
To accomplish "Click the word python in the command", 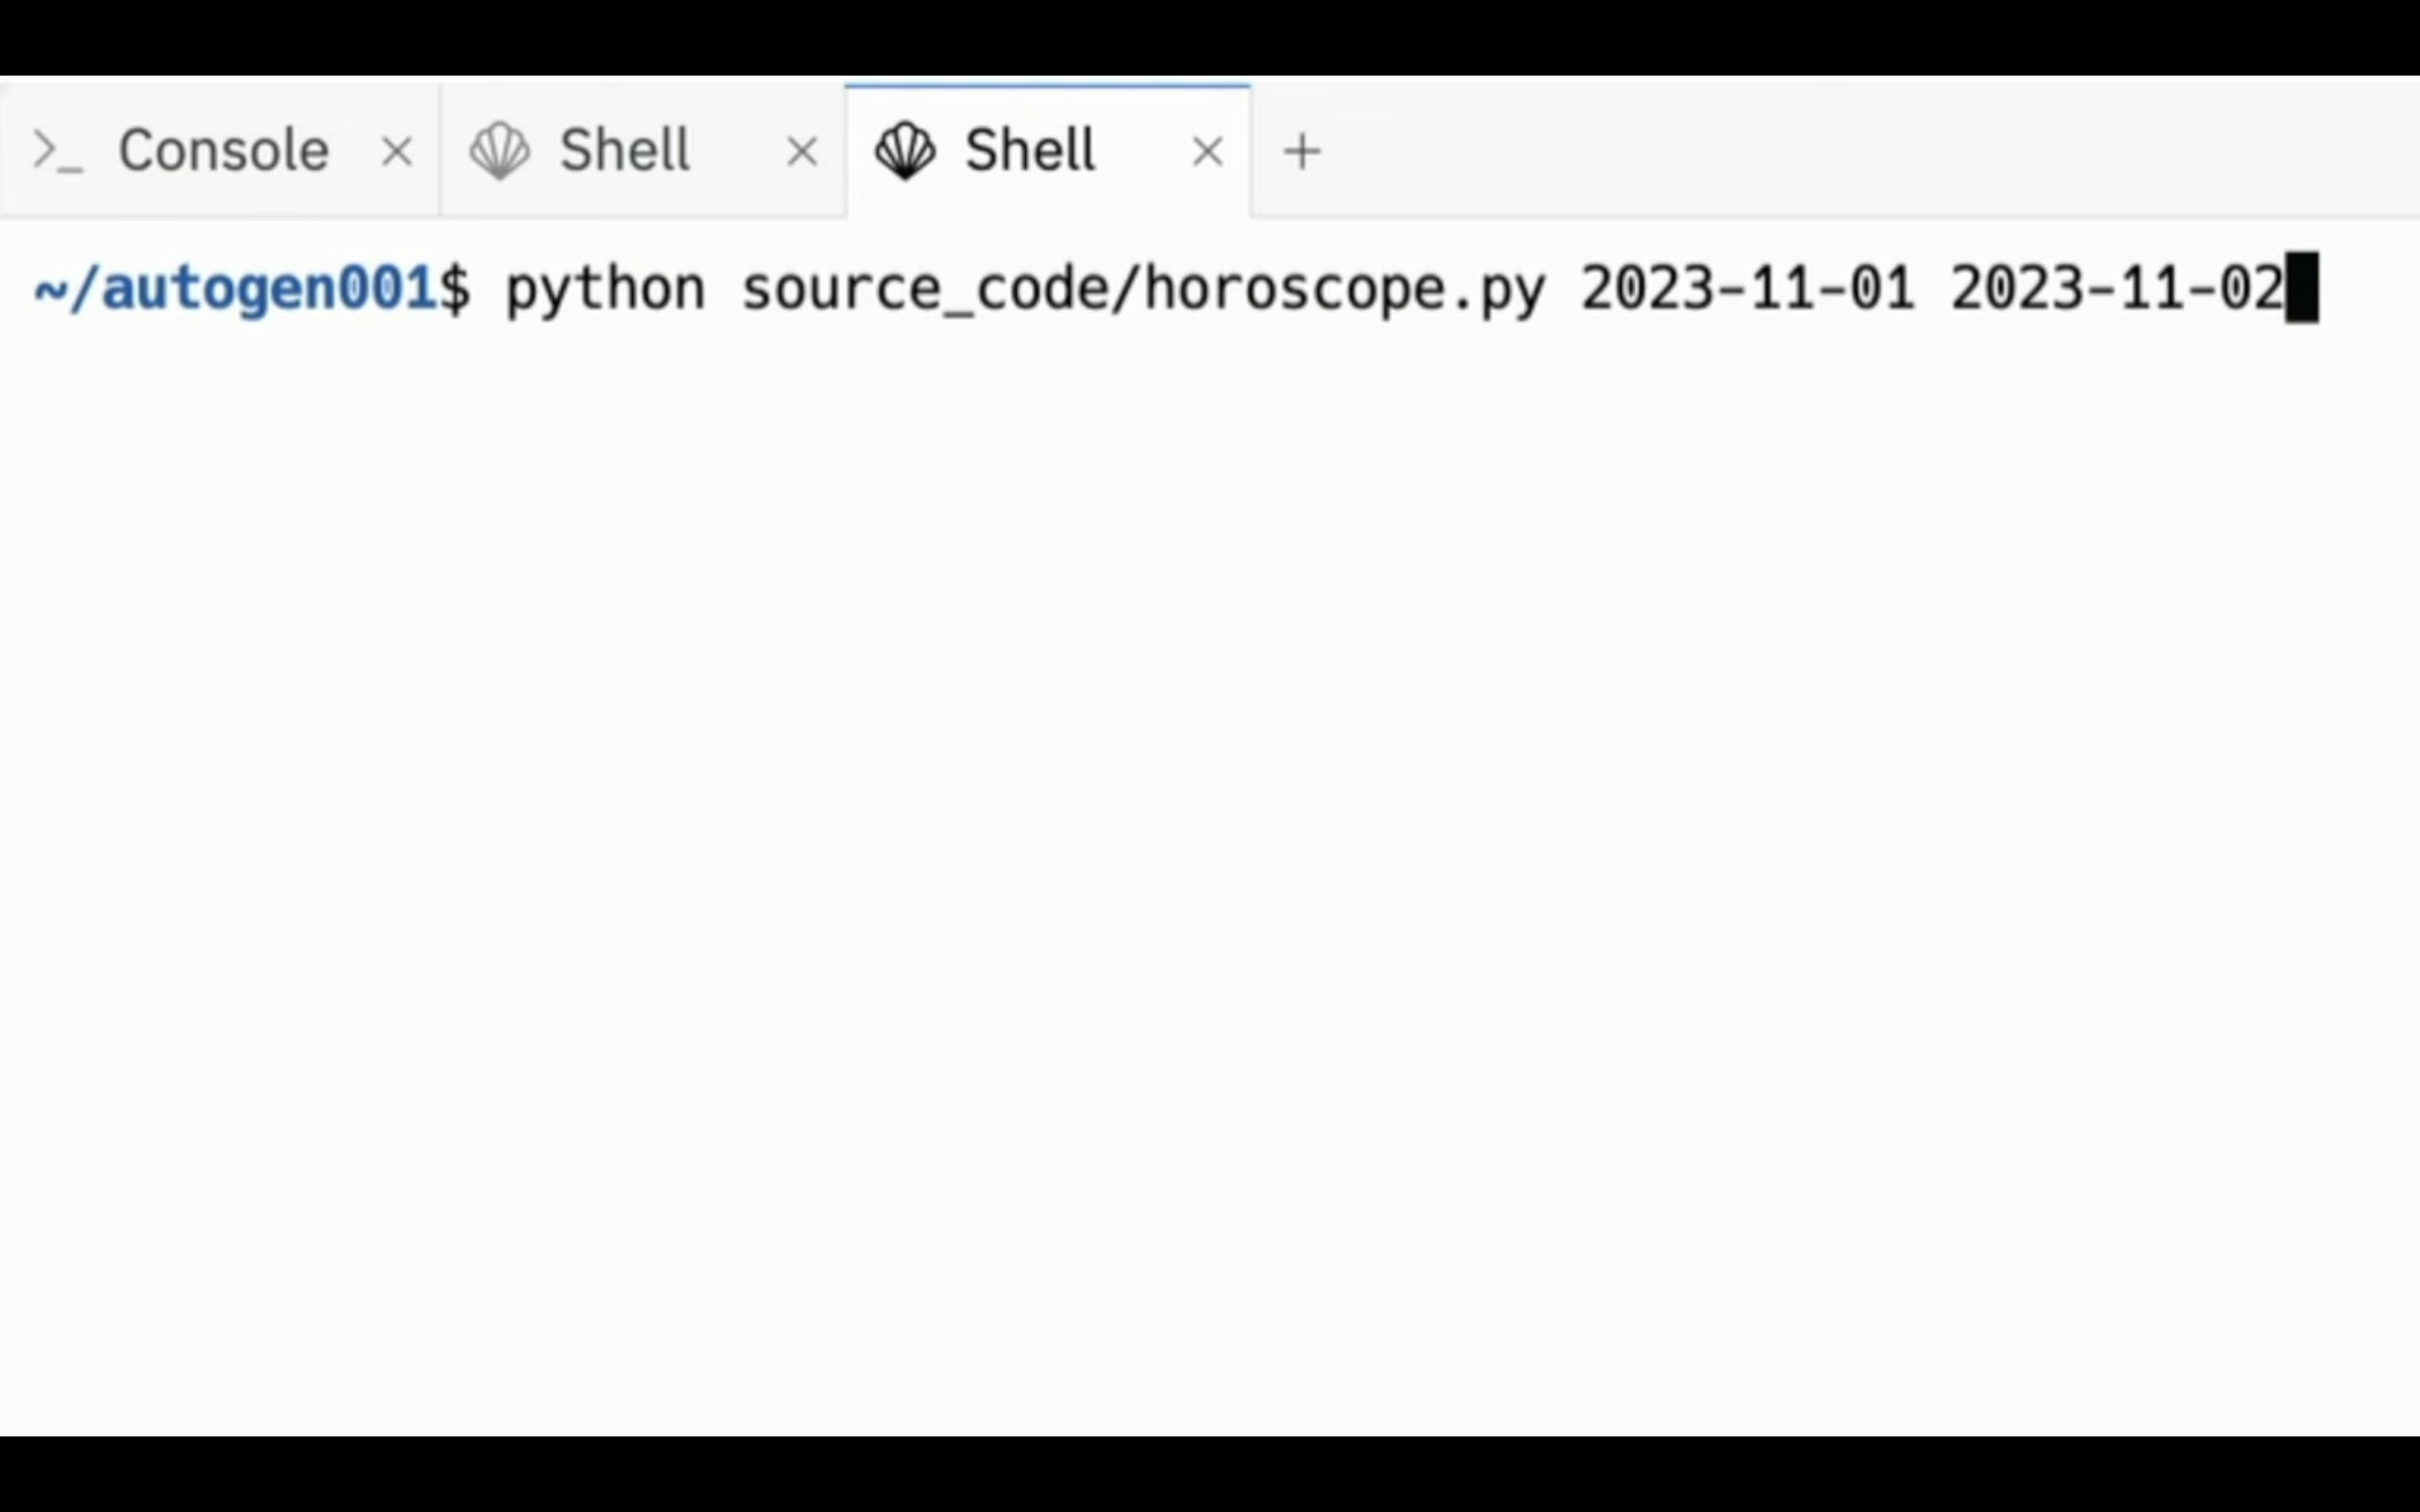I will [x=606, y=291].
